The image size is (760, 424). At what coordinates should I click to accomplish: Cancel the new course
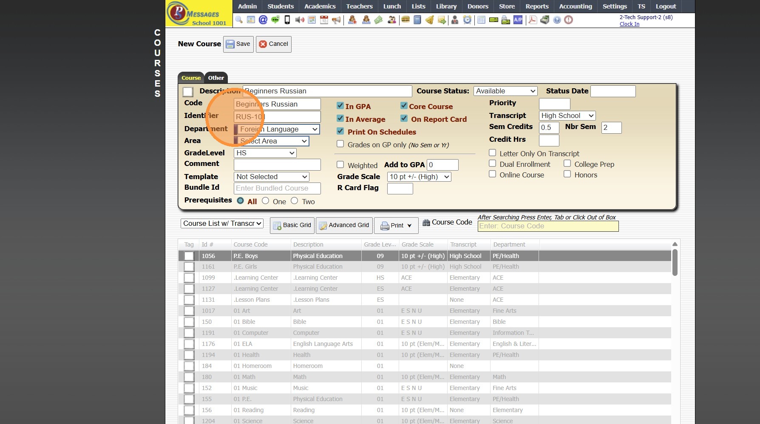coord(274,44)
